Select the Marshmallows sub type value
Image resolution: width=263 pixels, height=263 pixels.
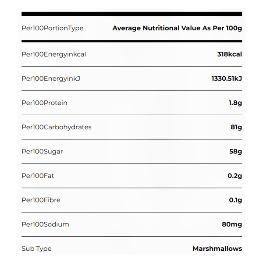pos(217,249)
